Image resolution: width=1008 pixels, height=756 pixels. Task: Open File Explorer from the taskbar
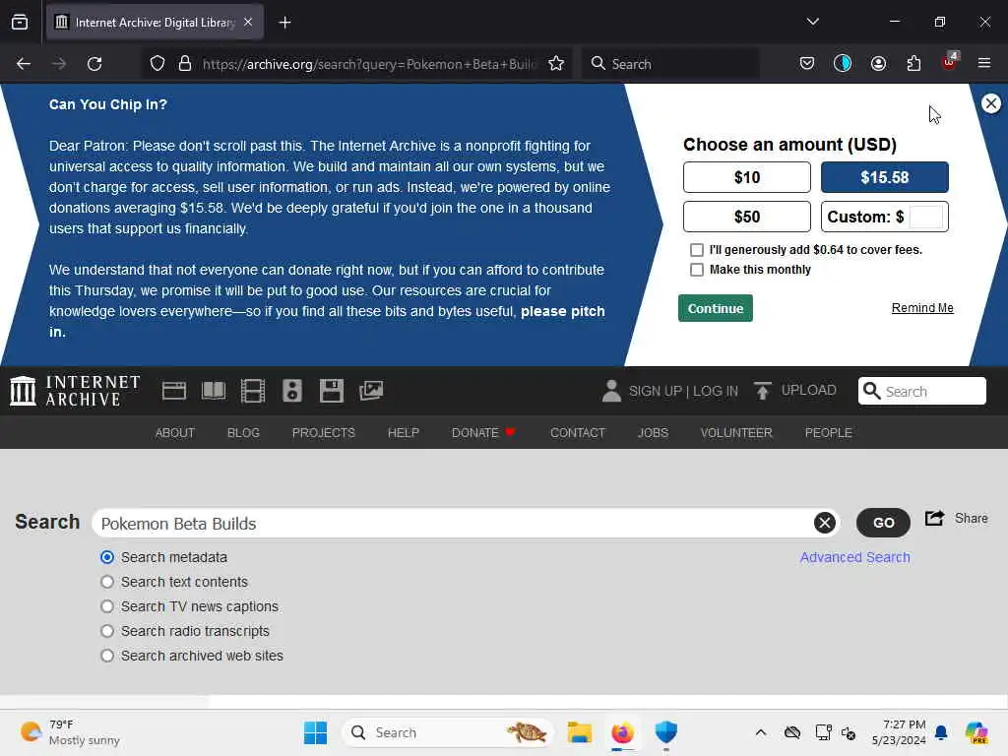tap(579, 732)
